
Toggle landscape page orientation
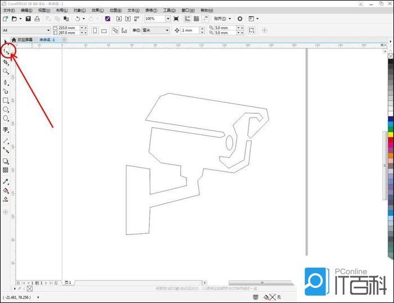pos(104,30)
